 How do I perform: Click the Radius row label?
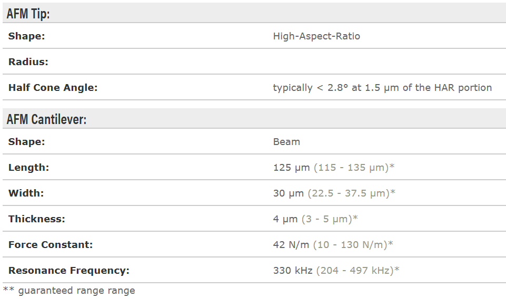[x=28, y=62]
